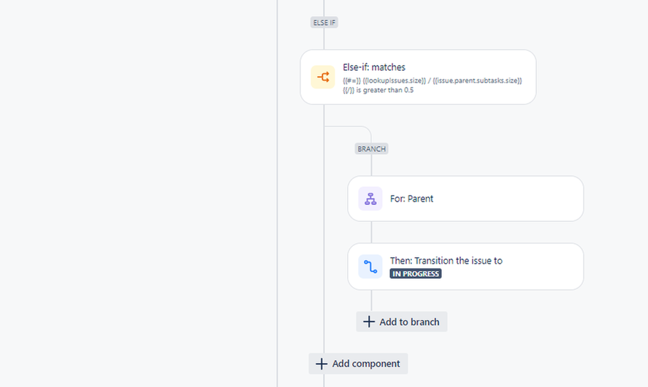This screenshot has width=648, height=387.
Task: Click connector line above Add to branch button
Action: [372, 301]
